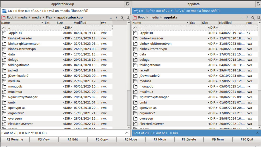The height and width of the screenshot is (147, 261).
Task: Expand arrow after Plex in left breadcrumb
Action: click(x=54, y=17)
